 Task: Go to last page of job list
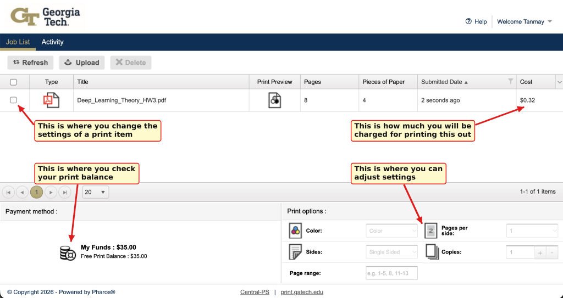click(x=65, y=192)
